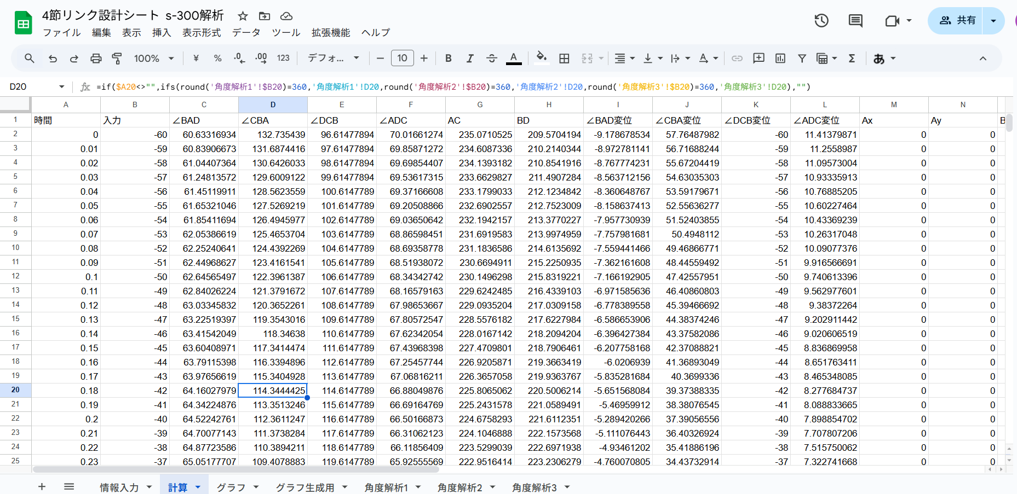Open the search menus magnifier icon
Screen dimensions: 1017x494
tap(30, 59)
